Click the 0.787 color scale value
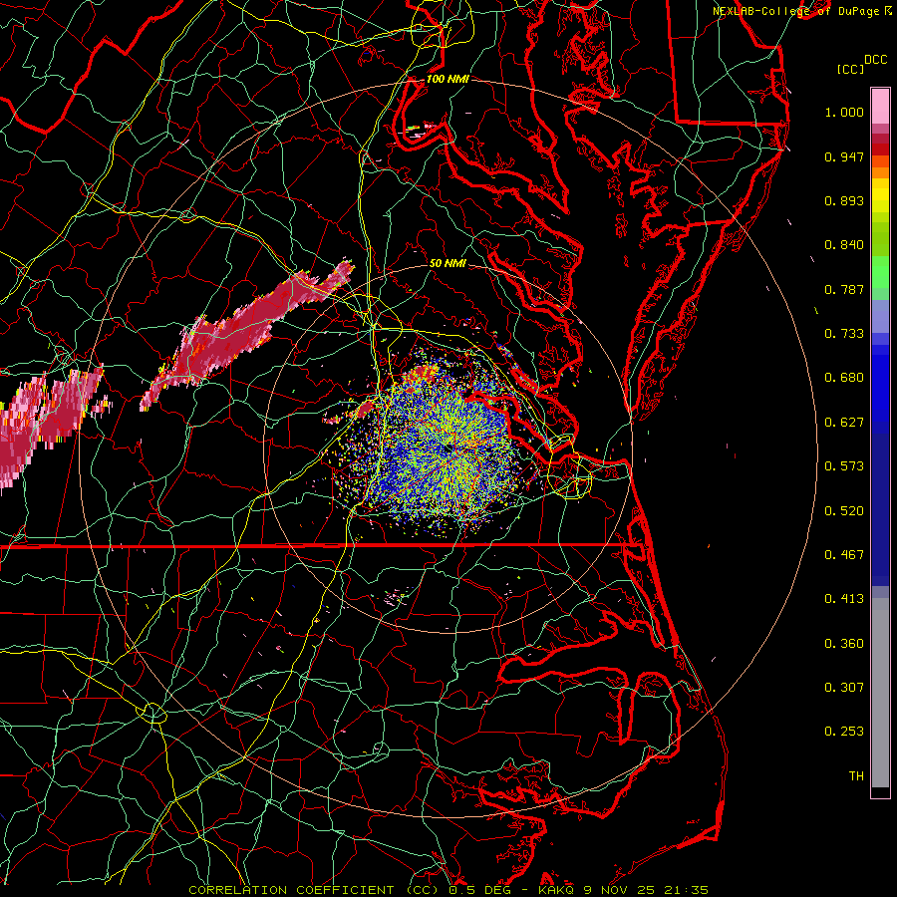The width and height of the screenshot is (897, 897). 844,289
